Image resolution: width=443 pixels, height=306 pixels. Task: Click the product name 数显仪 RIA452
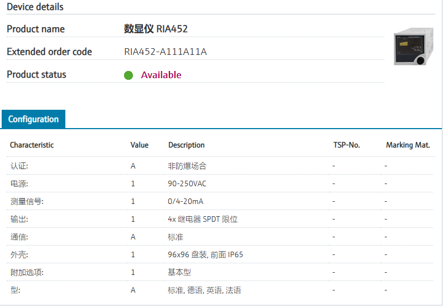pos(156,29)
